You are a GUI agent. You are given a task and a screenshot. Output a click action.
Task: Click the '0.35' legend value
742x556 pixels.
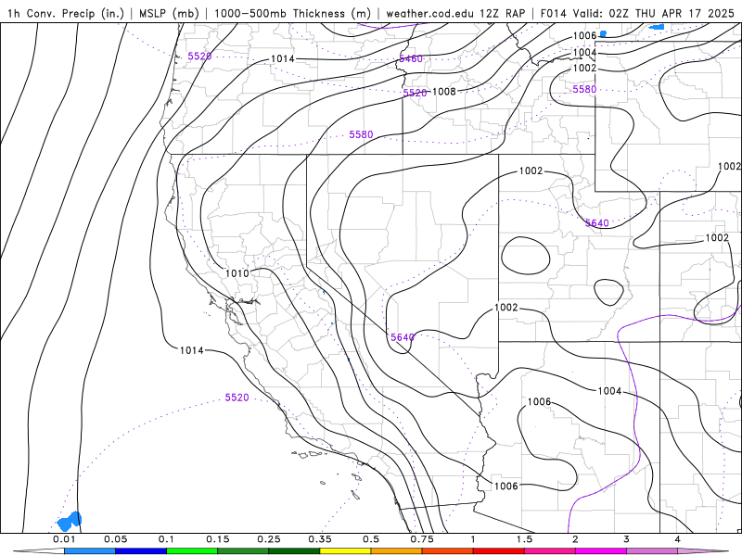pos(320,539)
